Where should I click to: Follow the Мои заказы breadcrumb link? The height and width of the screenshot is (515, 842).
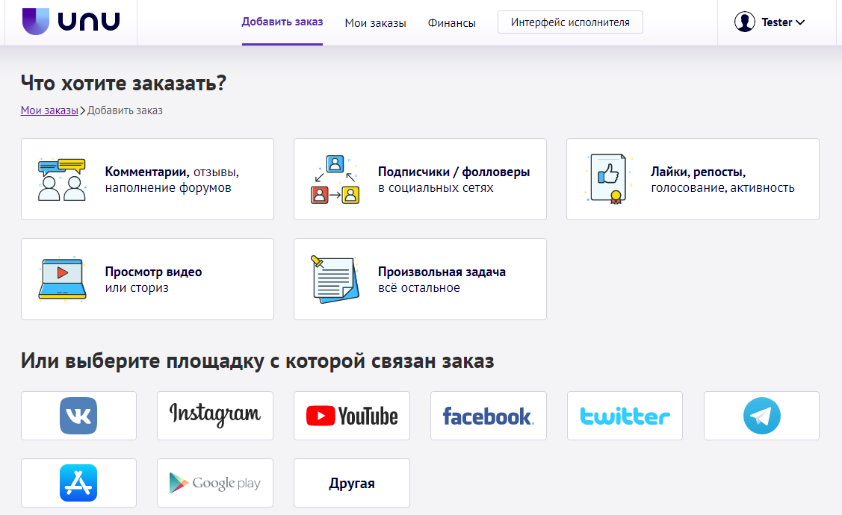(x=49, y=110)
